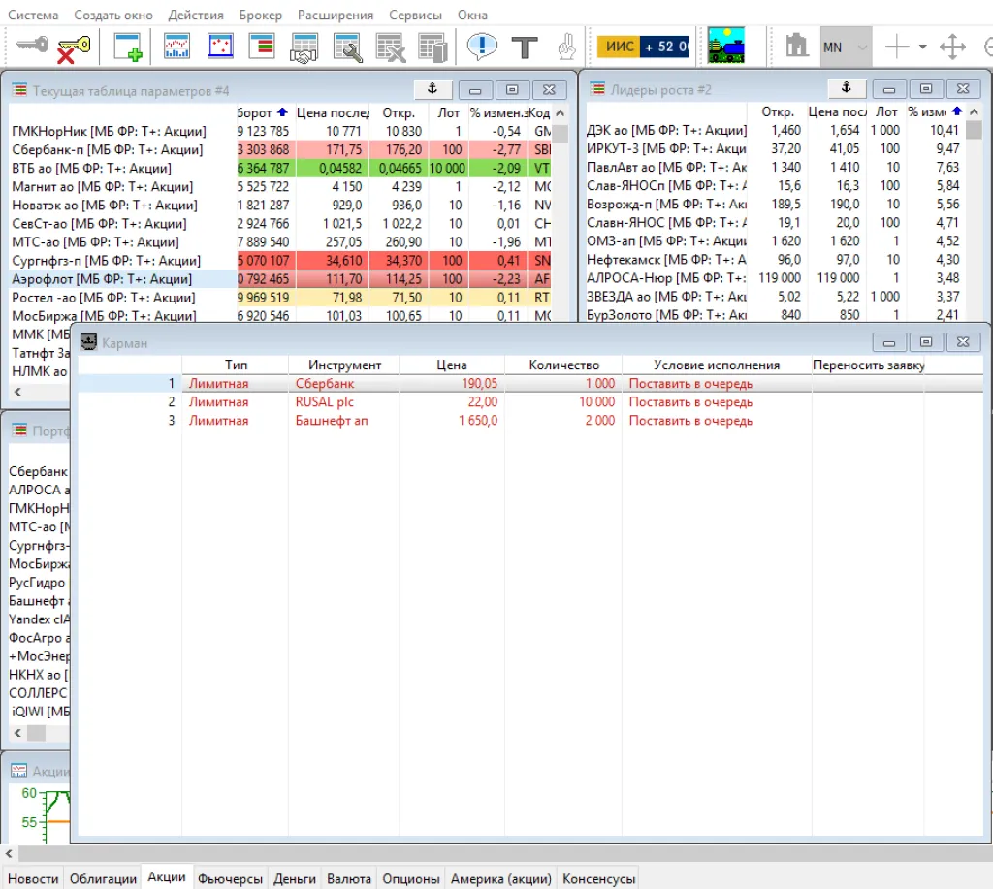
Task: Click the train landscape picture icon
Action: coord(725,46)
